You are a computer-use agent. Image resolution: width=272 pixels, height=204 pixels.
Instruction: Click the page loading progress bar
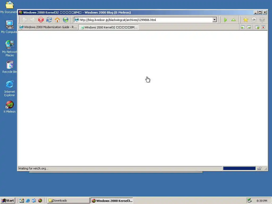point(239,168)
